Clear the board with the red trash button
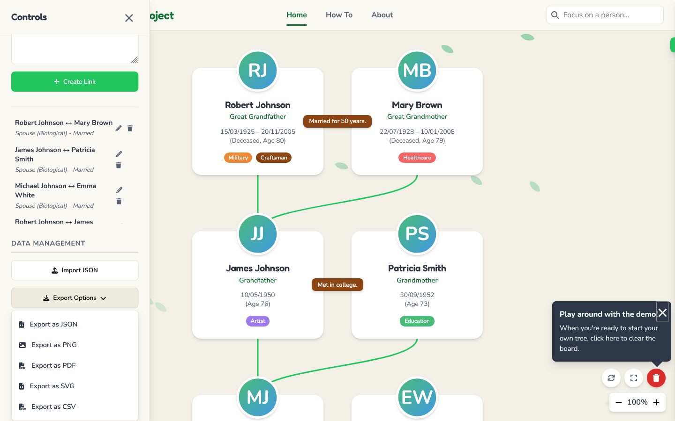This screenshot has height=421, width=675. tap(656, 378)
